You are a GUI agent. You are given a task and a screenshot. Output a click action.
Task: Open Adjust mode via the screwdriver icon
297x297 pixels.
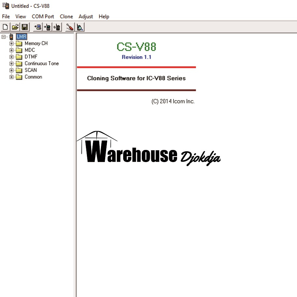pyautogui.click(x=69, y=27)
